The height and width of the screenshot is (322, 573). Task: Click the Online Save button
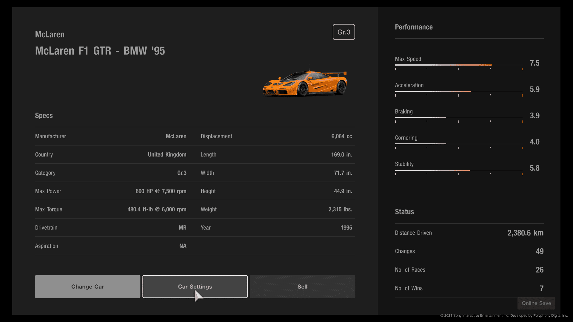click(x=536, y=303)
